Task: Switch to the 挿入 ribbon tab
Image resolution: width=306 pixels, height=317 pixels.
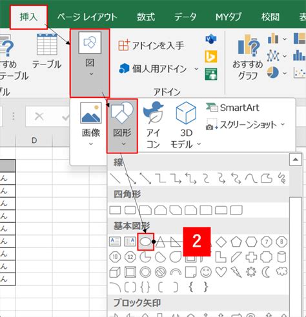Action: point(28,17)
